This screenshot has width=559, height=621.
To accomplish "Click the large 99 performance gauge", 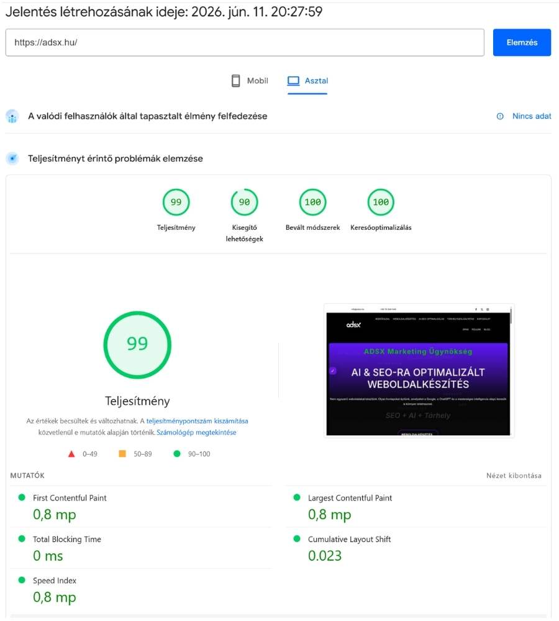I will coord(137,345).
